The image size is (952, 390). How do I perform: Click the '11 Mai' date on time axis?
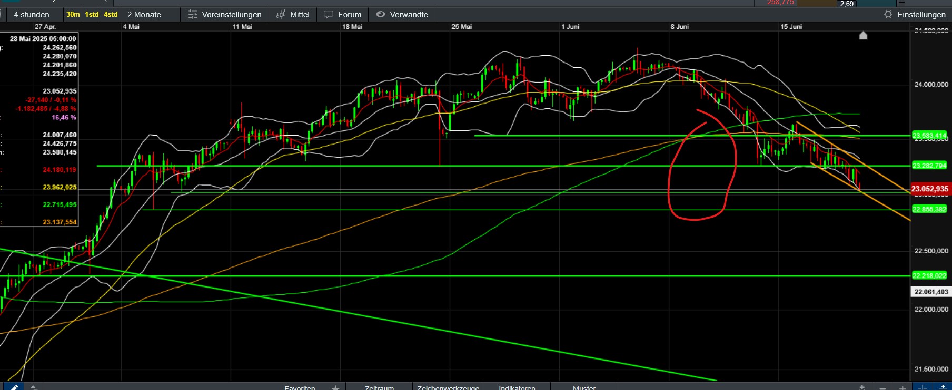pyautogui.click(x=242, y=27)
